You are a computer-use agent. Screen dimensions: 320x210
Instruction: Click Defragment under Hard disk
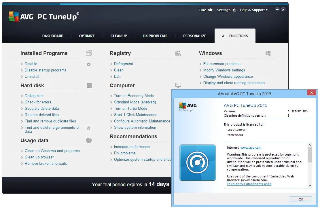34,96
